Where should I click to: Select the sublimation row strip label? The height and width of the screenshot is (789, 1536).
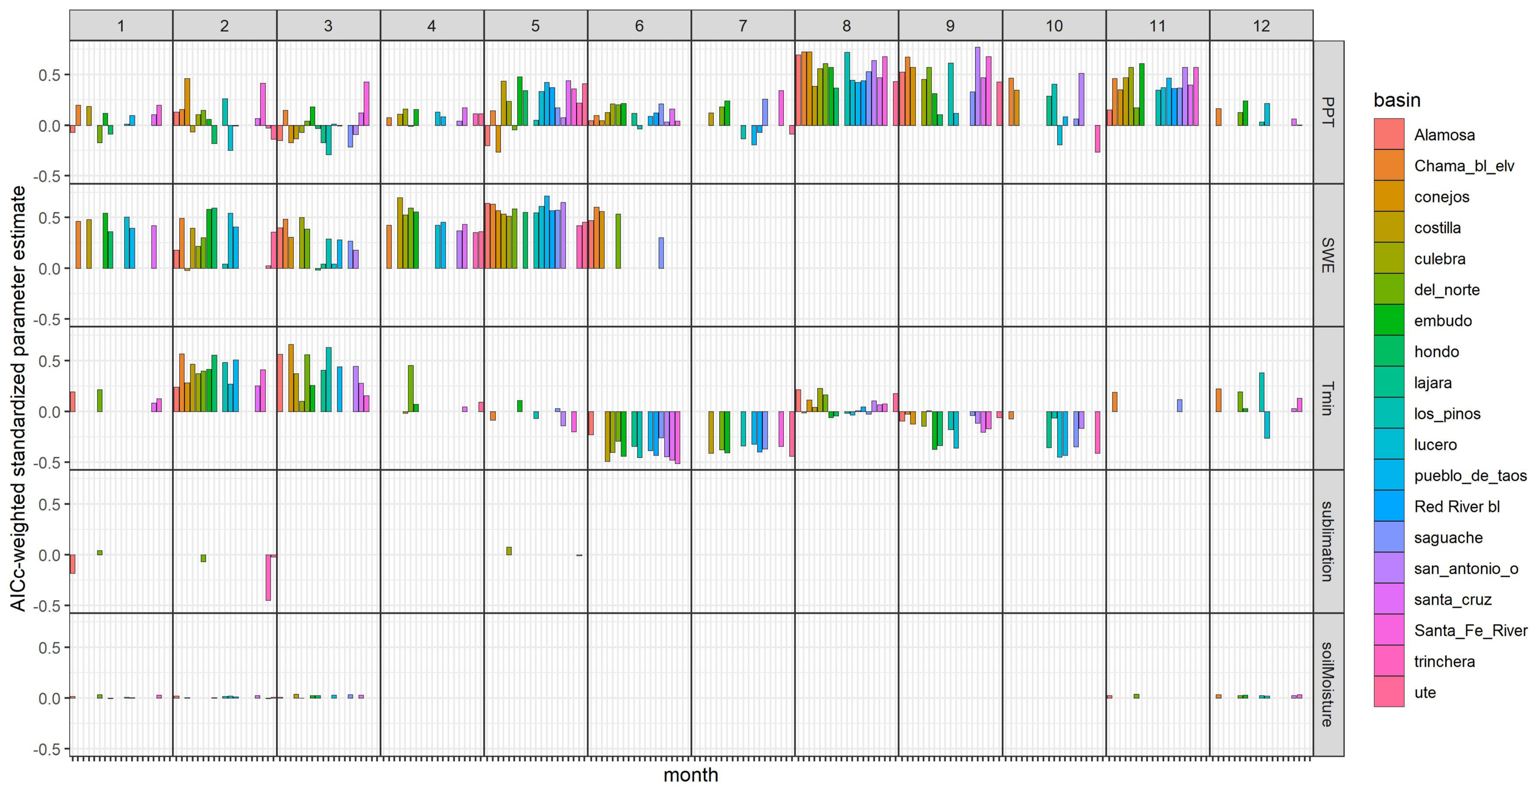click(1328, 541)
